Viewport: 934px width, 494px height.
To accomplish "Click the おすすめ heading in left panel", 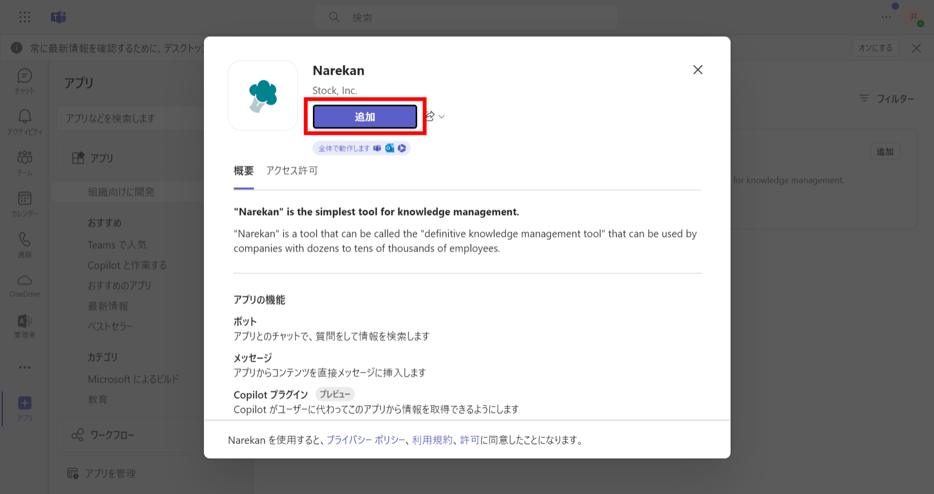I will pyautogui.click(x=105, y=223).
